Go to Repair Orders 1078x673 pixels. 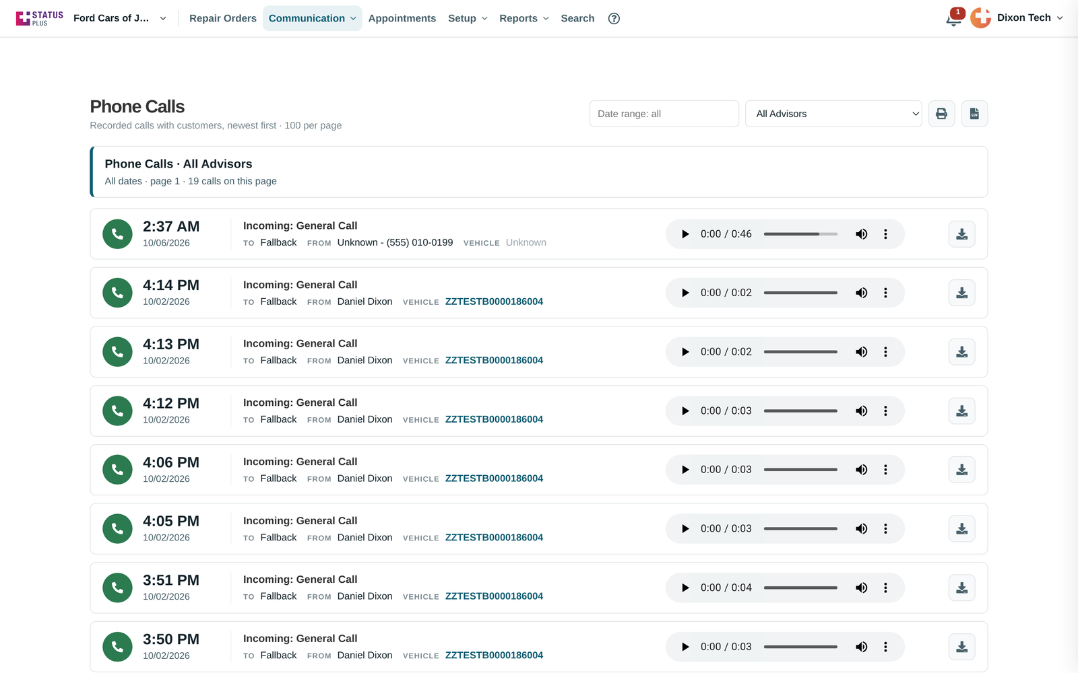point(223,18)
